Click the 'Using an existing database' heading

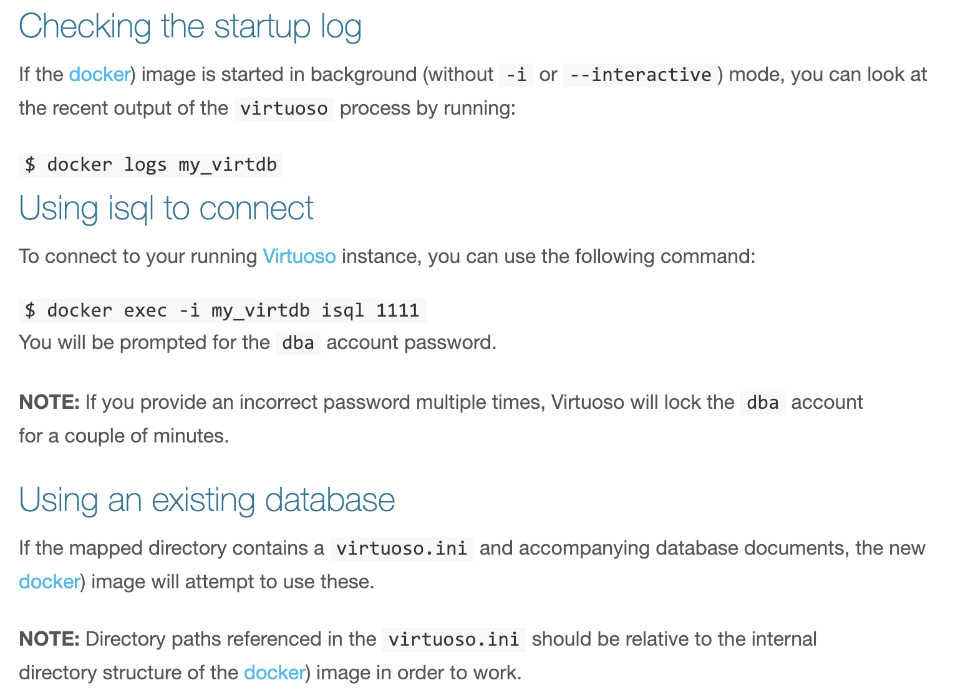[207, 500]
